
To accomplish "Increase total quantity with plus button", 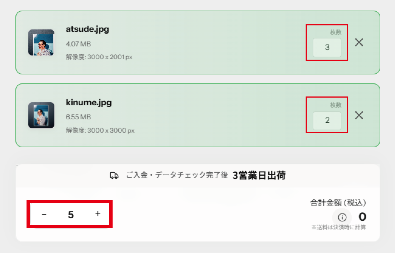I will tap(98, 214).
